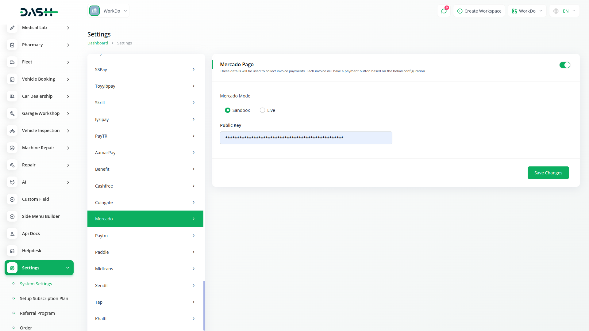Open Khalti payment settings
This screenshot has height=331, width=589.
tap(145, 319)
